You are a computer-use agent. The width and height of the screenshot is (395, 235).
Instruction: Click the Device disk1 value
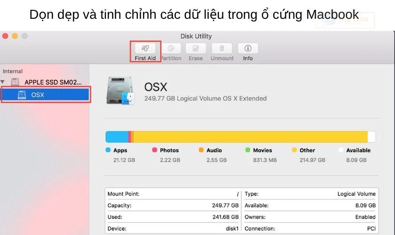pyautogui.click(x=232, y=228)
